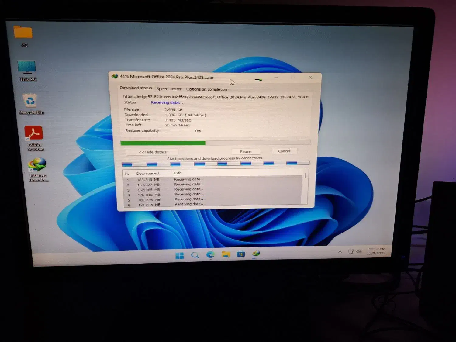Launch Microsoft Edge from the taskbar

pyautogui.click(x=210, y=254)
